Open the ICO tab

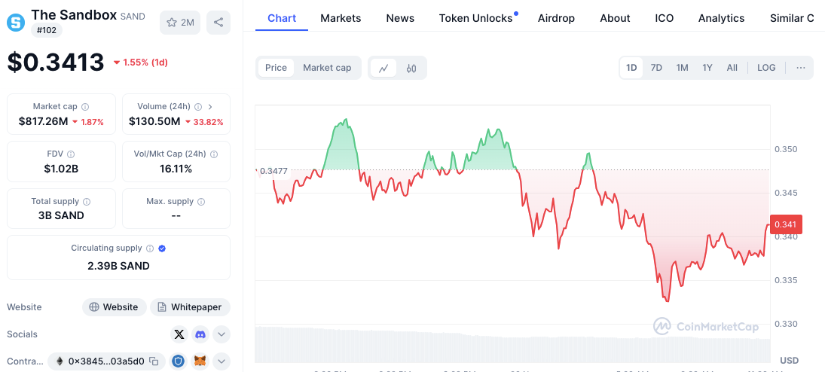(664, 18)
